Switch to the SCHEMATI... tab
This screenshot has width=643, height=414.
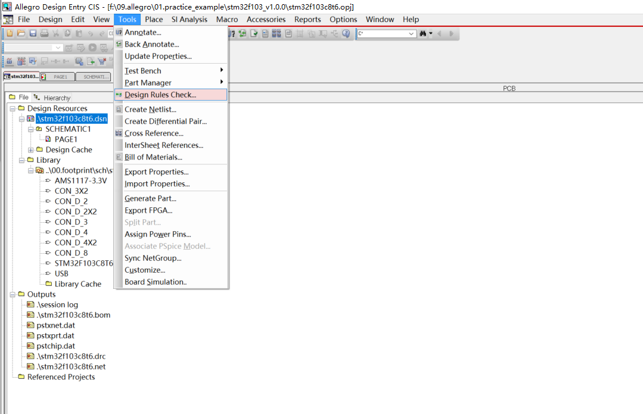click(93, 77)
